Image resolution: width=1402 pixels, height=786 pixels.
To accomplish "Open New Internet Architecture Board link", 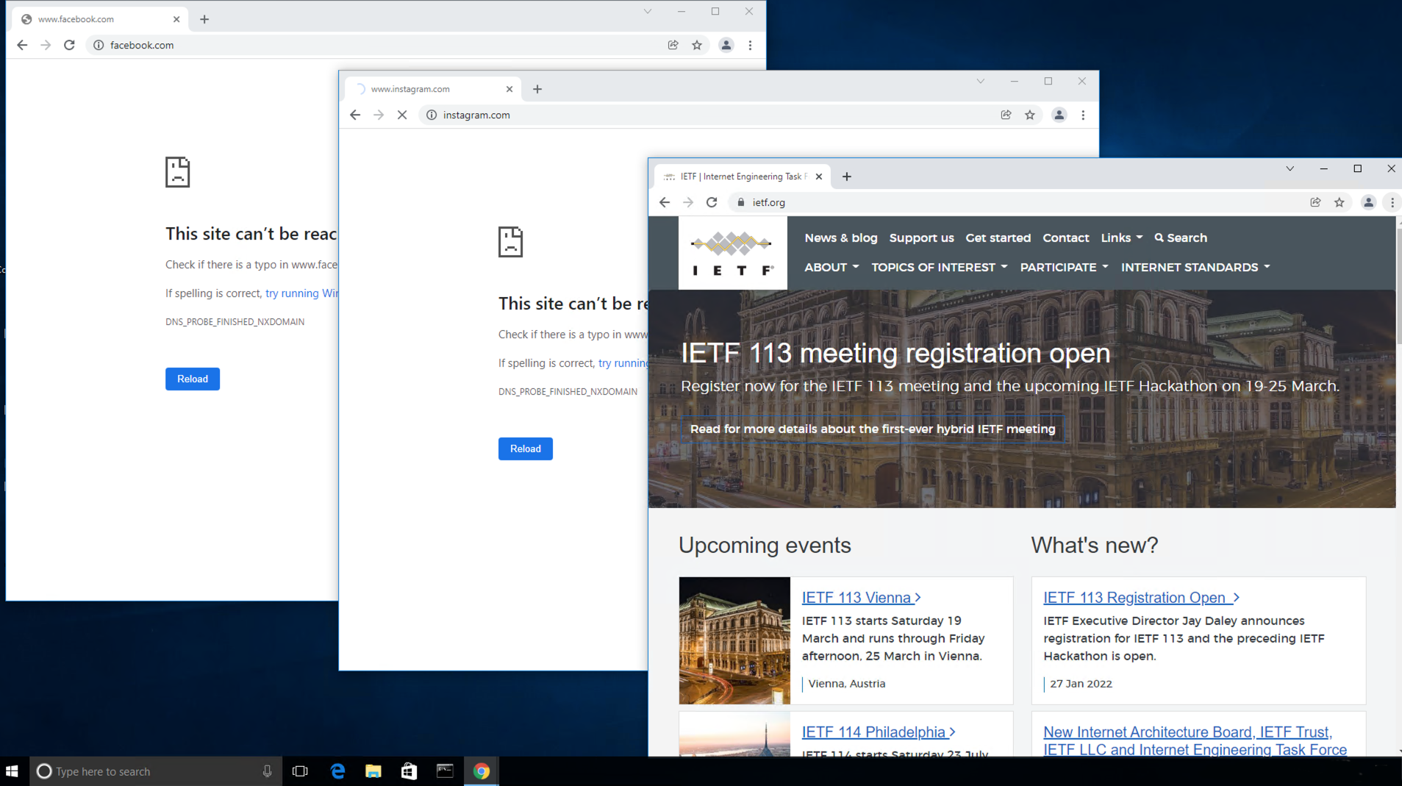I will click(x=1195, y=741).
